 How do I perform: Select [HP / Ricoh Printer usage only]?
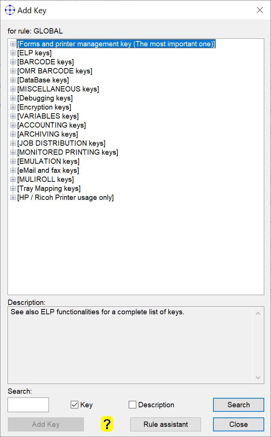[x=65, y=198]
